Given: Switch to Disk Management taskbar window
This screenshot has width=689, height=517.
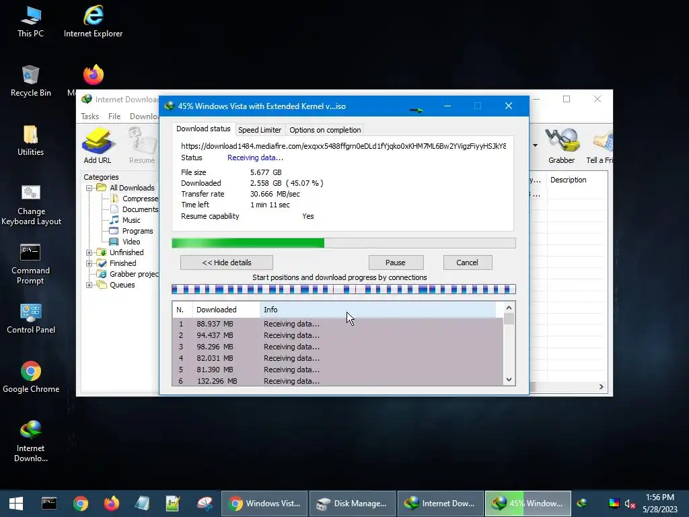Looking at the screenshot, I should click(x=353, y=504).
